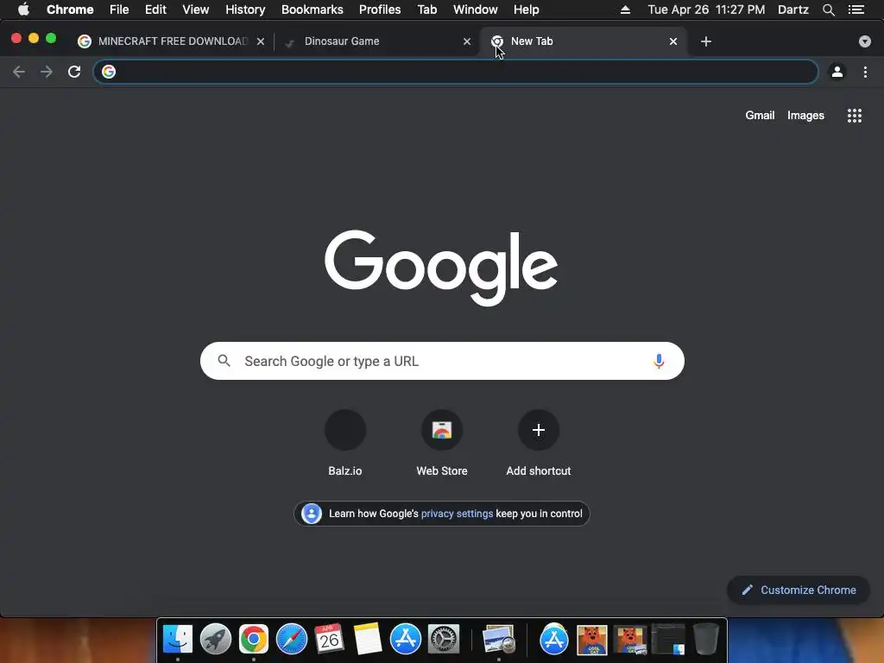Close the MINECRAFT FREE DOWNLOAD tab
884x663 pixels.
[261, 41]
